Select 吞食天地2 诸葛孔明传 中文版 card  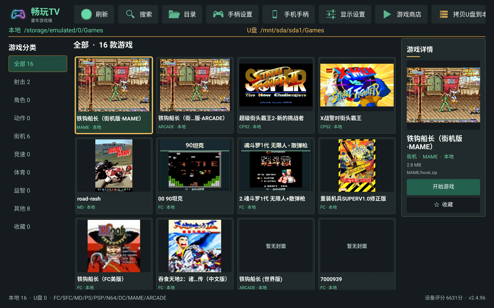click(x=195, y=254)
